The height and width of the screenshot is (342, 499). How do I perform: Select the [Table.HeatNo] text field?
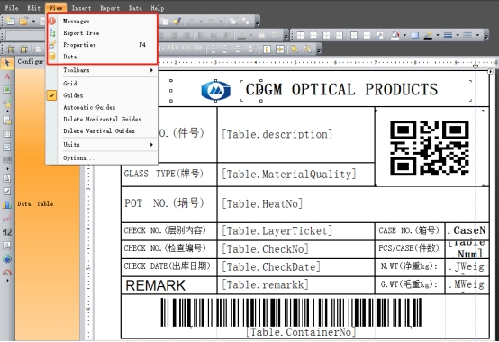pos(262,203)
